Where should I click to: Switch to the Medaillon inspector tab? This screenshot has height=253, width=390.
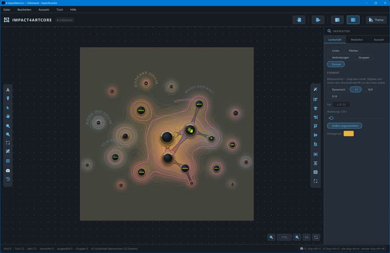357,40
